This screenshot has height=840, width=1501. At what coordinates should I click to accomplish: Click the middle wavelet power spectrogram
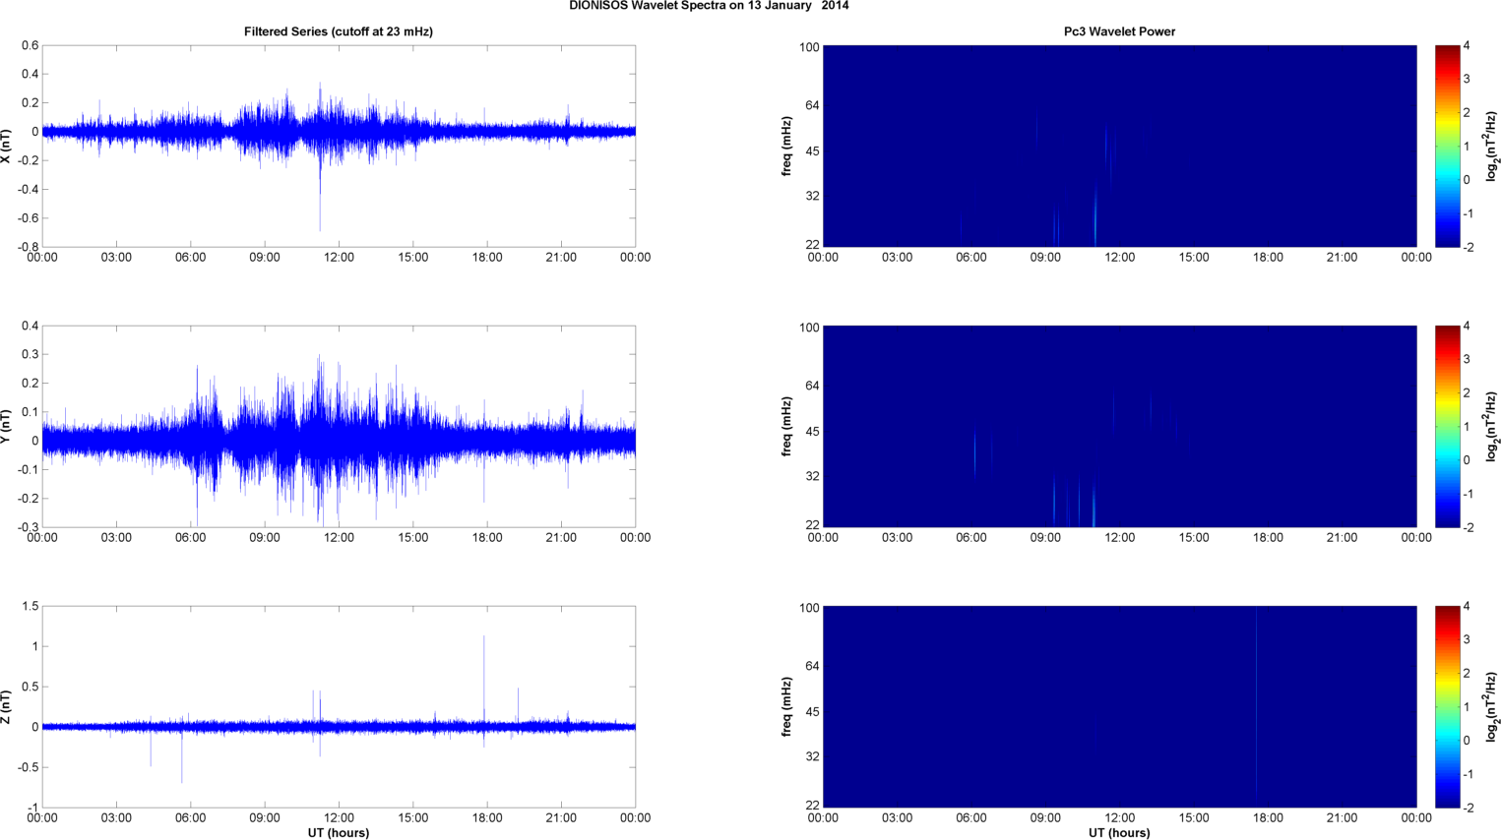[1119, 426]
